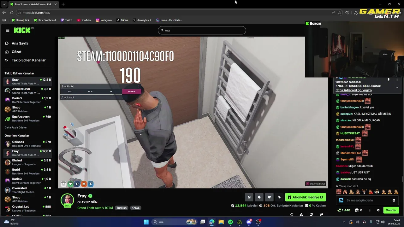This screenshot has width=404, height=227.
Task: Open Twitch bookmark
Action: click(66, 20)
